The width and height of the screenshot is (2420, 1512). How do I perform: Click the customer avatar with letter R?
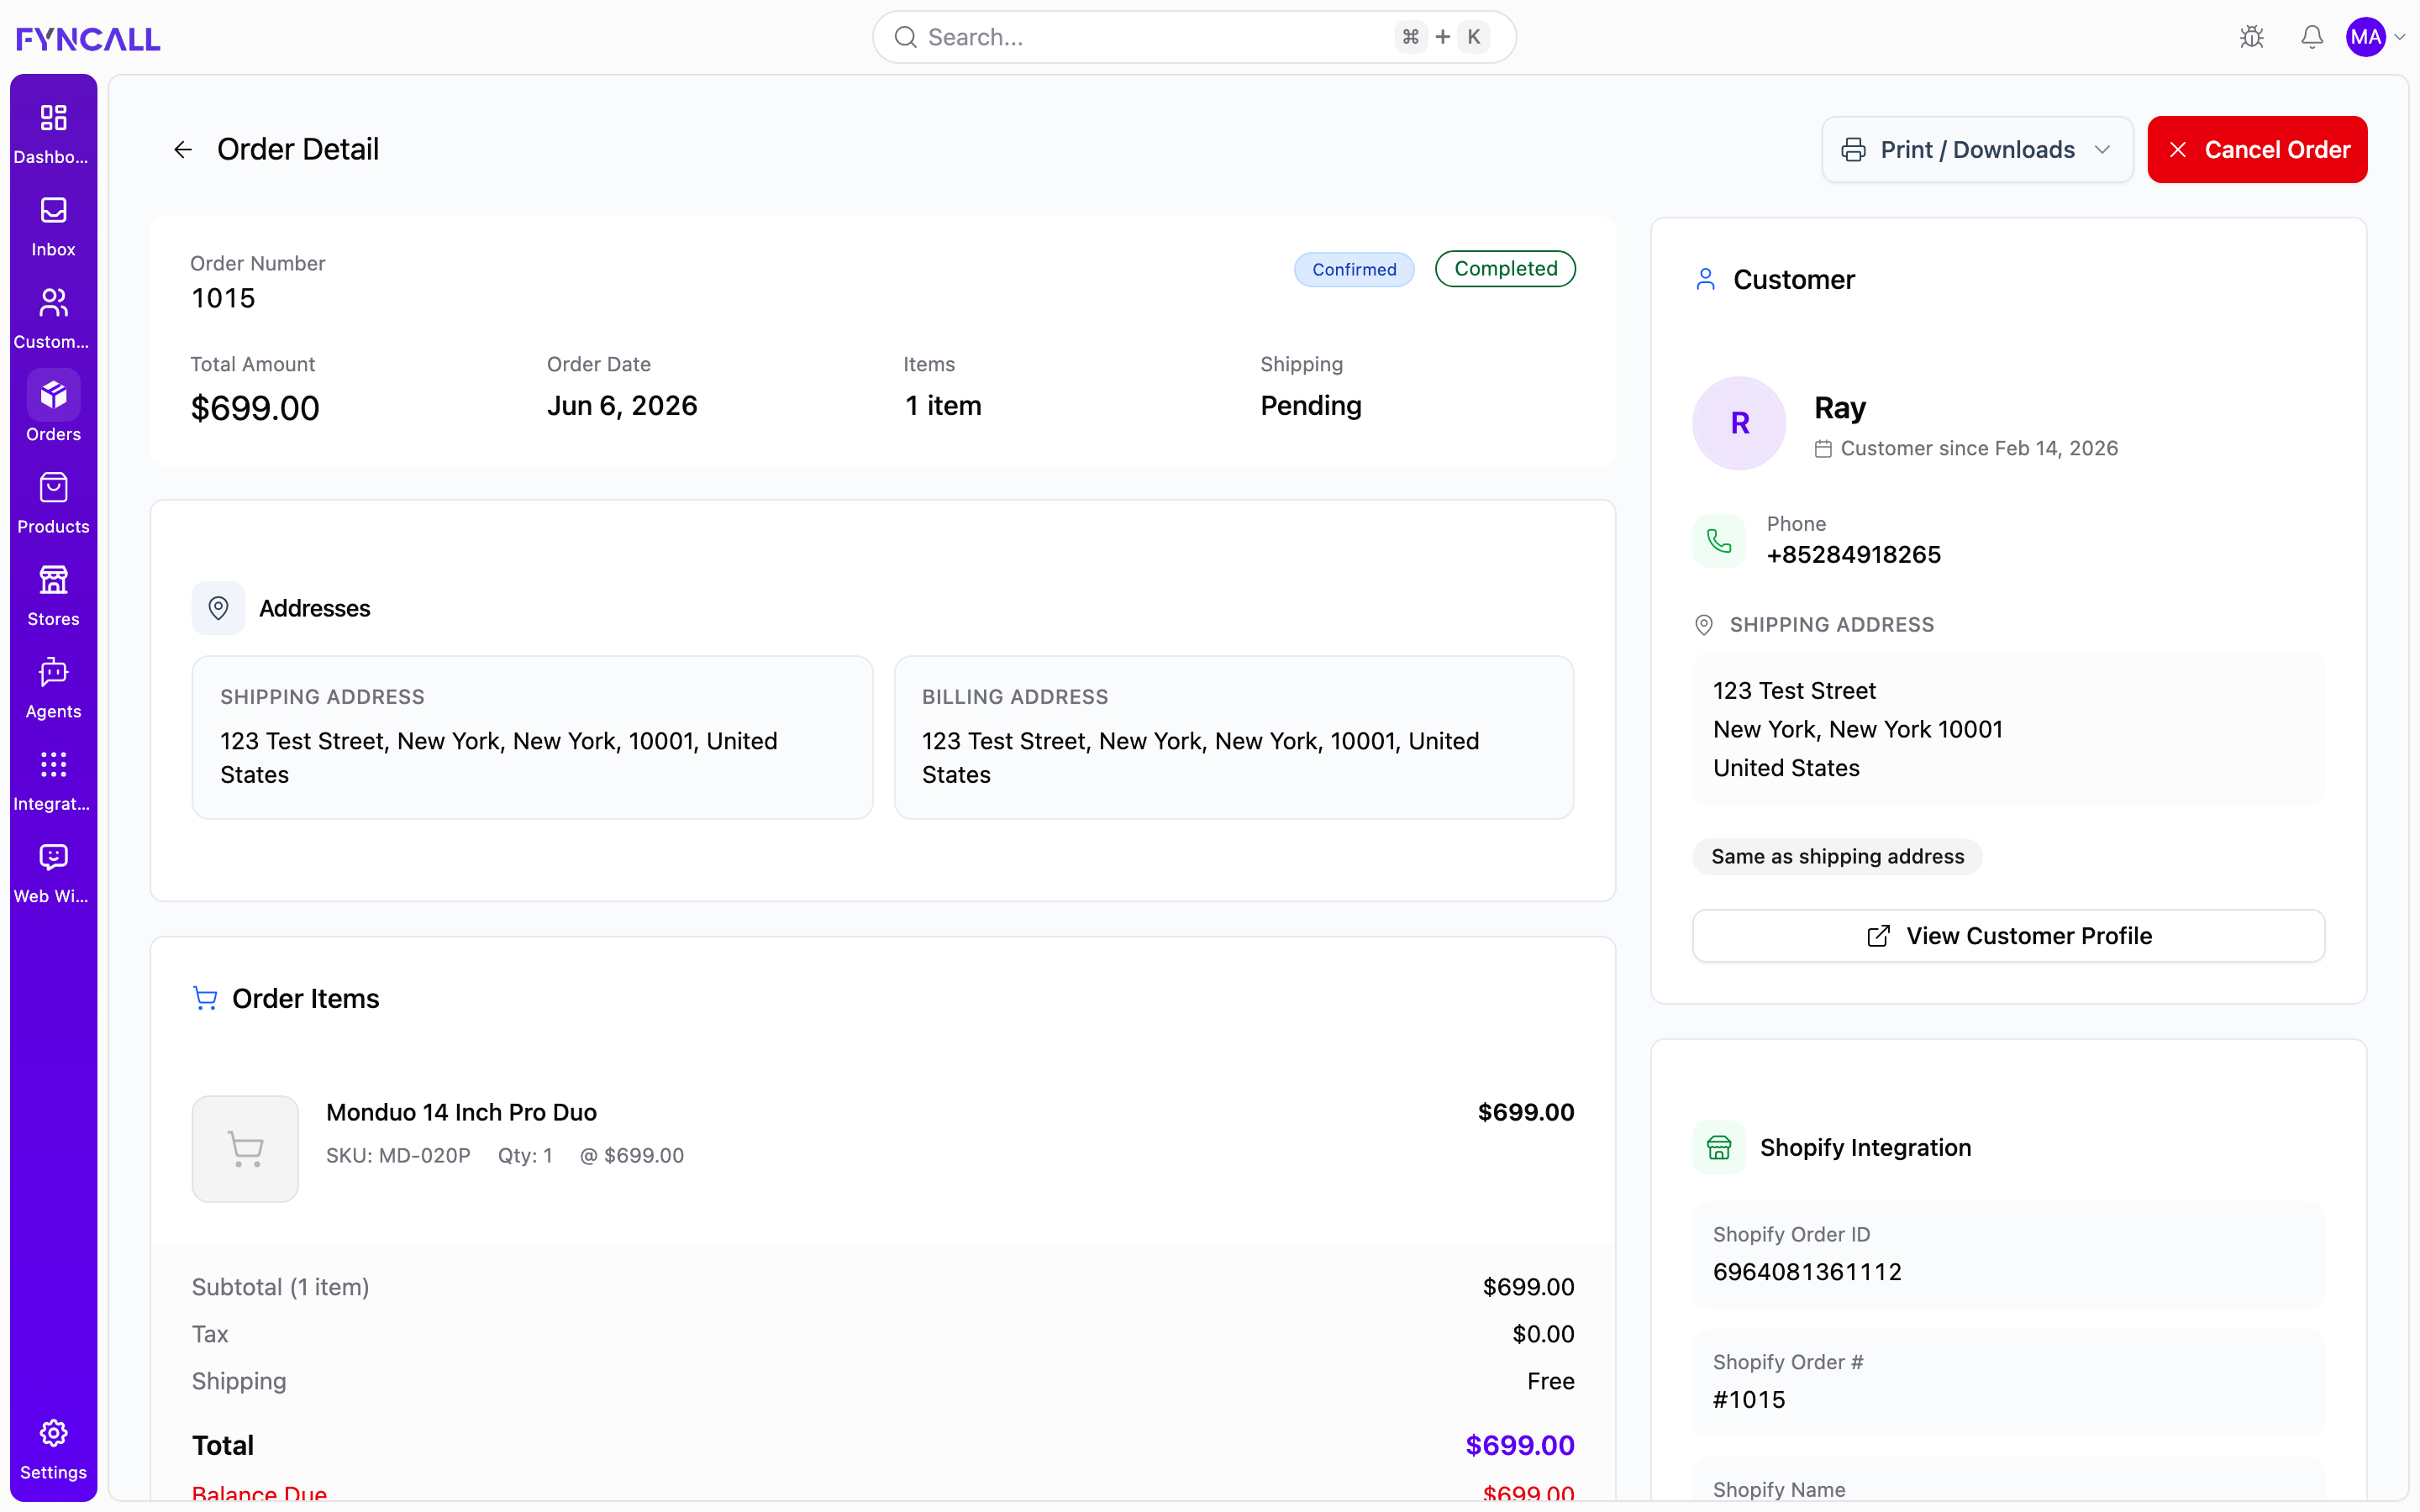(1739, 423)
